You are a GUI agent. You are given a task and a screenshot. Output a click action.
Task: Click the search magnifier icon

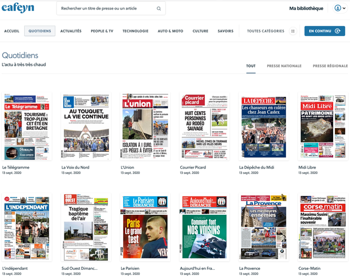159,9
